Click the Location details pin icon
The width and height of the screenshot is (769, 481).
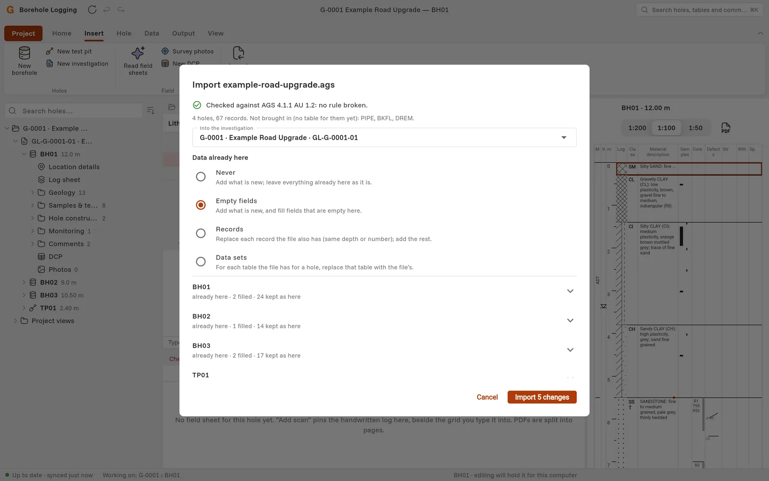tap(41, 167)
